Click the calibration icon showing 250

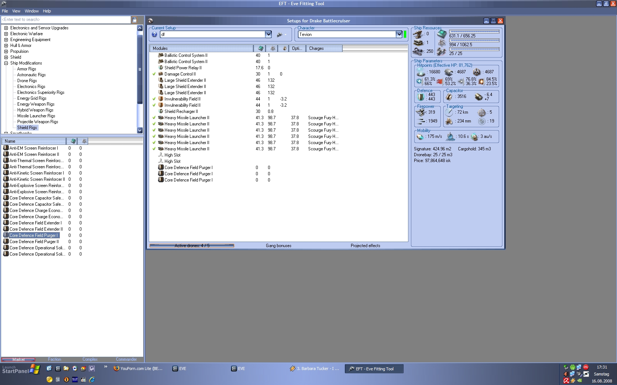(x=418, y=51)
